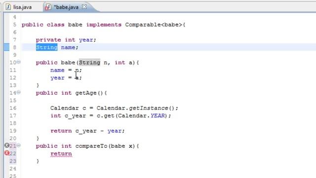Click the grey error marker on line 21
Viewport: 316px width, 178px height.
(7, 145)
